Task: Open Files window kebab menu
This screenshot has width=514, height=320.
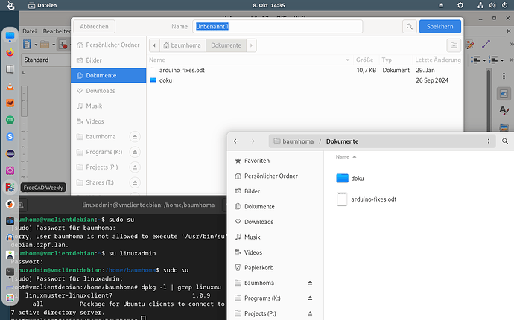Action: pyautogui.click(x=489, y=141)
